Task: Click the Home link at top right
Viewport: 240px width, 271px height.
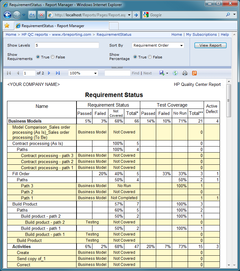Action: (177, 34)
